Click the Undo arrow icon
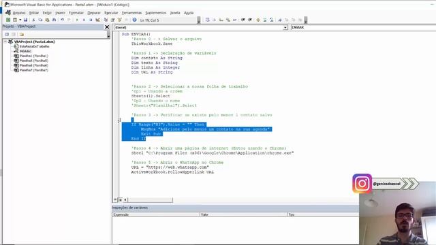The image size is (436, 245). click(x=62, y=20)
